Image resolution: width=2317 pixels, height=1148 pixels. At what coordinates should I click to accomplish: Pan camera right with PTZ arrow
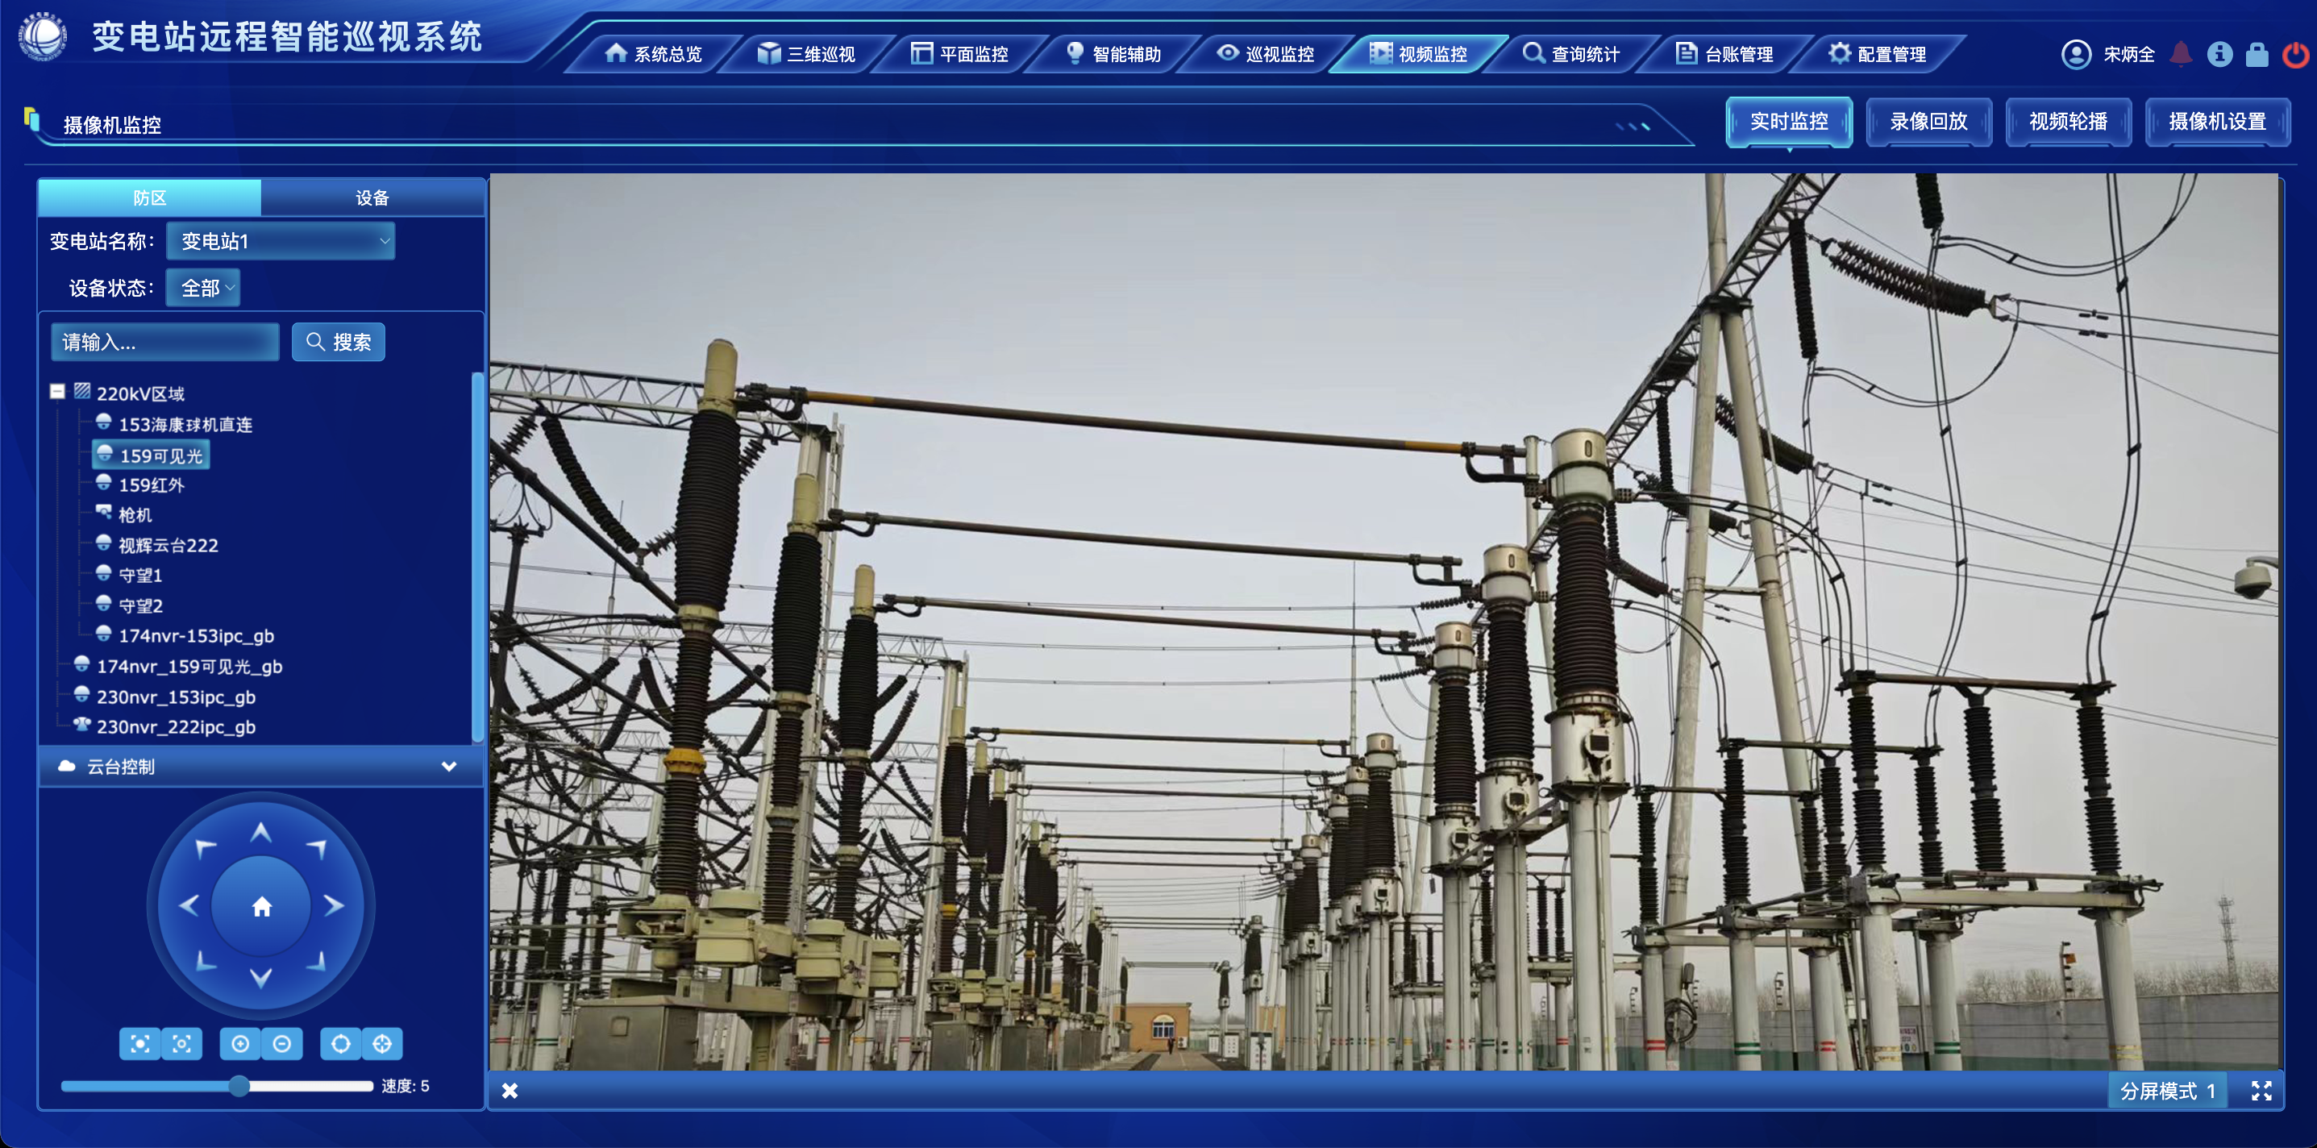click(x=334, y=905)
